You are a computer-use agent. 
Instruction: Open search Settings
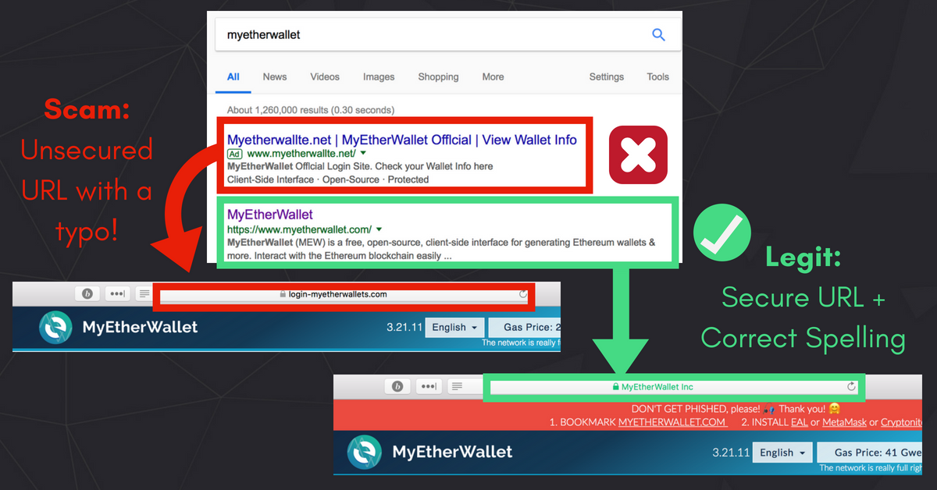tap(607, 76)
